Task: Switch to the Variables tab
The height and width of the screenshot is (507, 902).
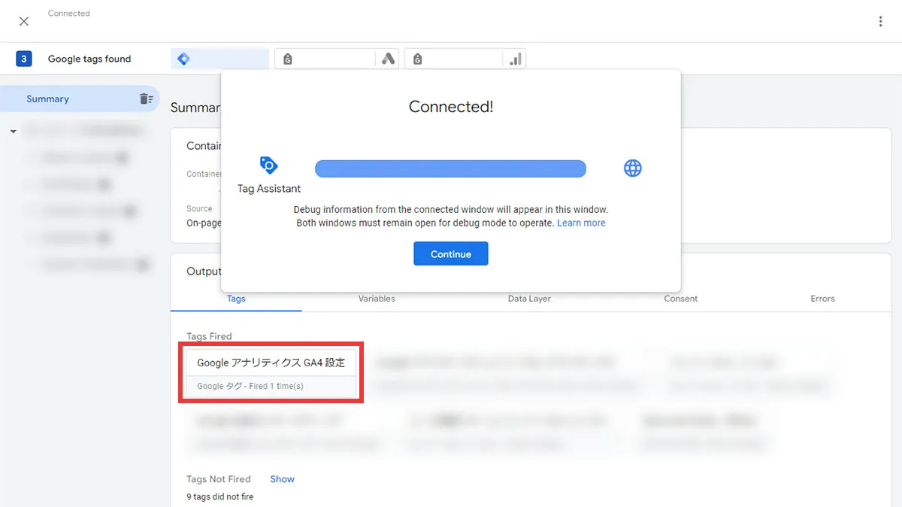Action: pos(376,299)
